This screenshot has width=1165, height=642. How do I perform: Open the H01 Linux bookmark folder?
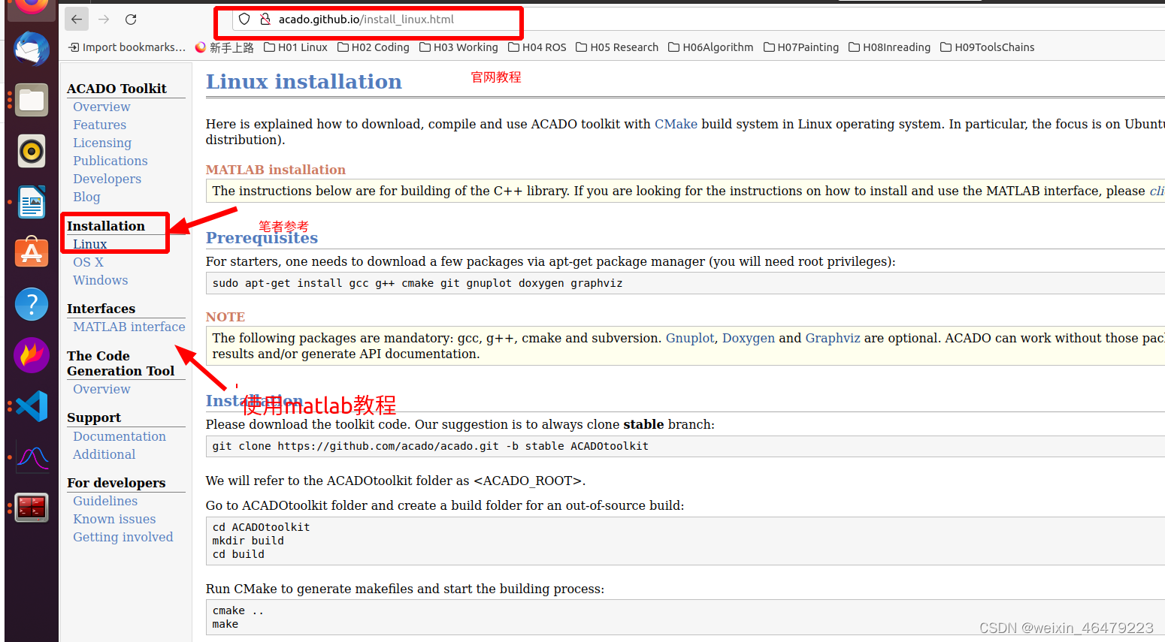click(295, 47)
